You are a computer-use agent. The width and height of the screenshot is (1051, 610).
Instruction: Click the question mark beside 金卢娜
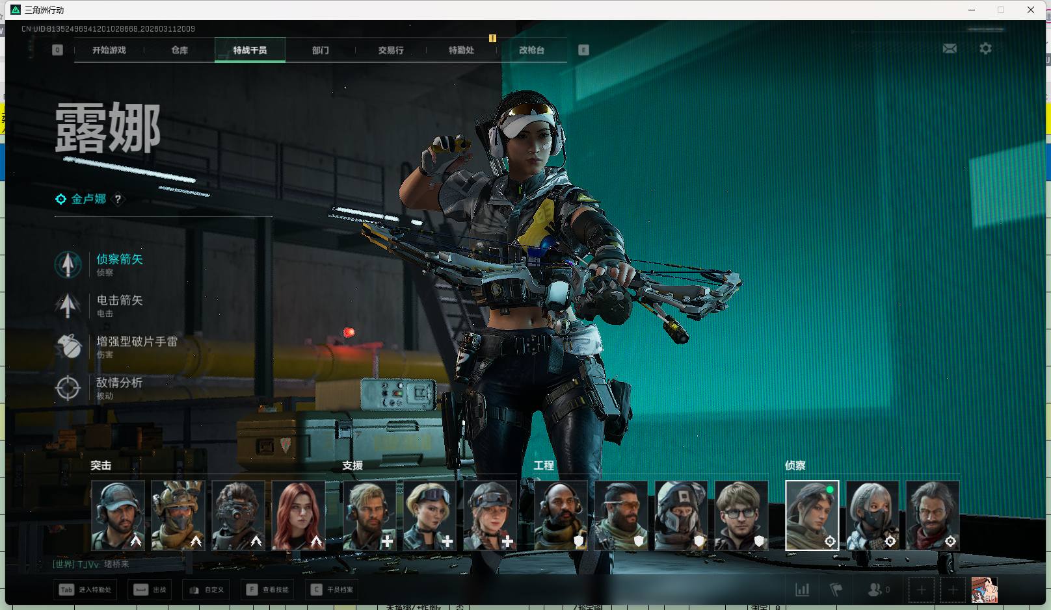click(118, 199)
